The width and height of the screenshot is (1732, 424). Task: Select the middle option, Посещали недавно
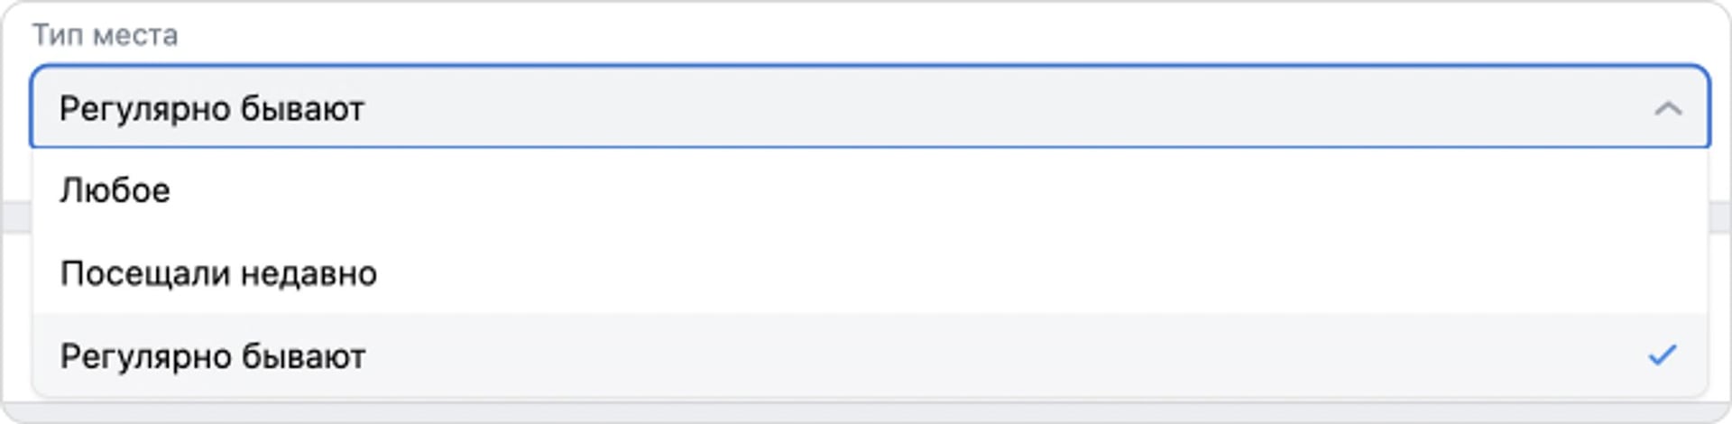tap(868, 273)
